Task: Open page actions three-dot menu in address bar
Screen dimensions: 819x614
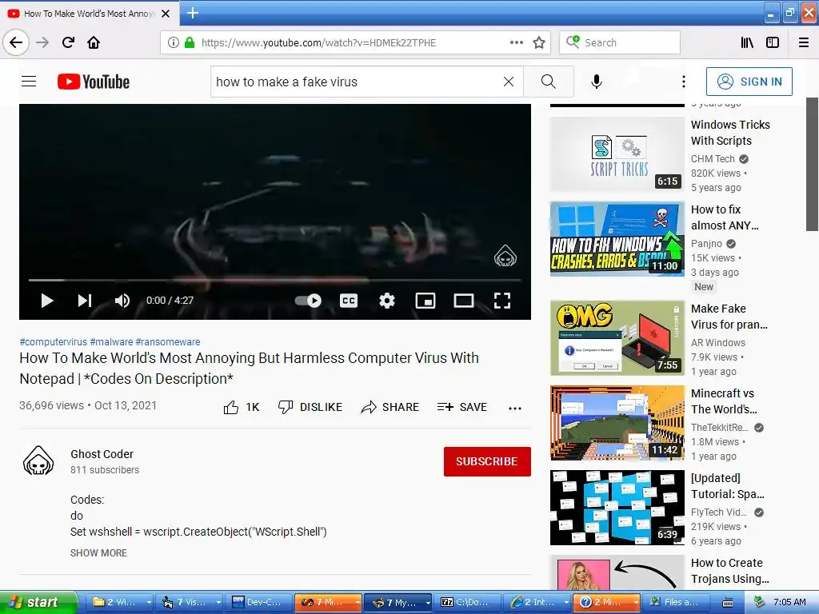Action: click(x=516, y=43)
